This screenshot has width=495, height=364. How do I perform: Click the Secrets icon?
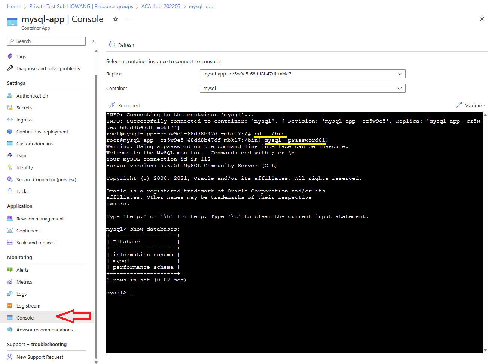(x=10, y=108)
